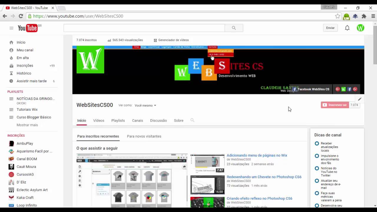Click the Enviar upload button
The width and height of the screenshot is (377, 212).
click(x=330, y=28)
